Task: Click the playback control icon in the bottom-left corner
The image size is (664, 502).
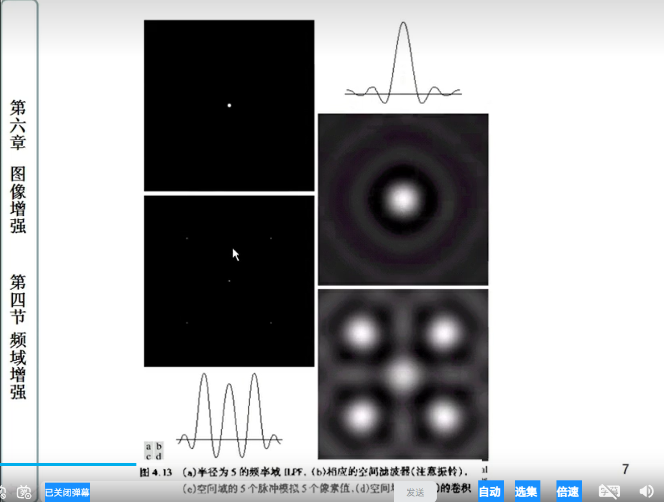Action: [x=4, y=491]
